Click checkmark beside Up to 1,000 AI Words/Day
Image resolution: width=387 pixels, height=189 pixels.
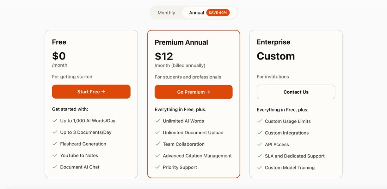(x=55, y=121)
